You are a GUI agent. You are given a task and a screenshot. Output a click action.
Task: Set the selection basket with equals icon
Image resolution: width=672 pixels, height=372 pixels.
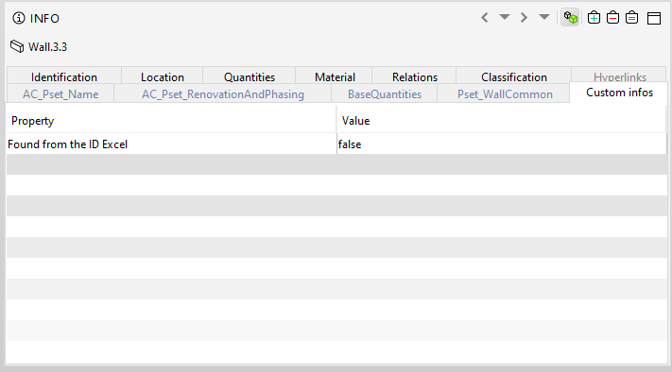631,18
